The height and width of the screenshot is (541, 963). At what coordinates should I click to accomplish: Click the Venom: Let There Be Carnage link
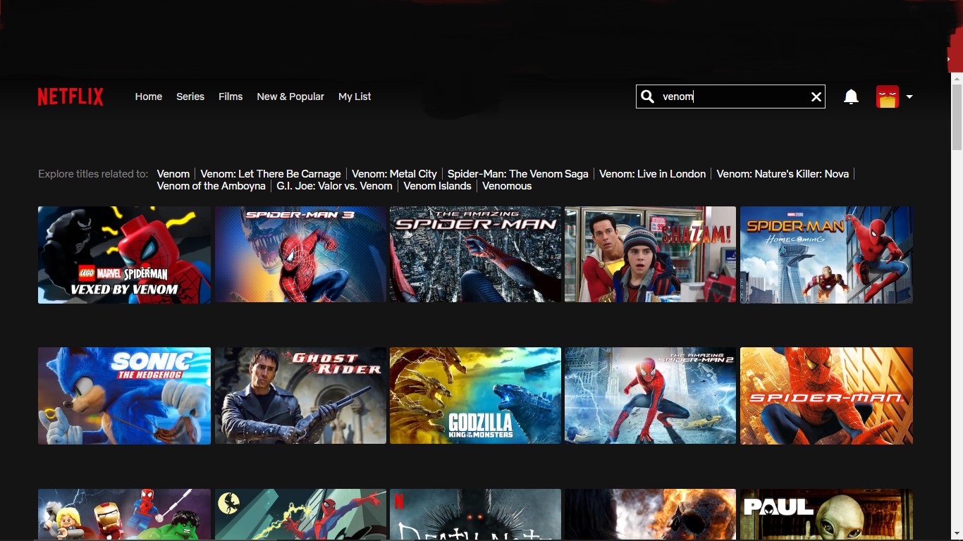tap(270, 173)
